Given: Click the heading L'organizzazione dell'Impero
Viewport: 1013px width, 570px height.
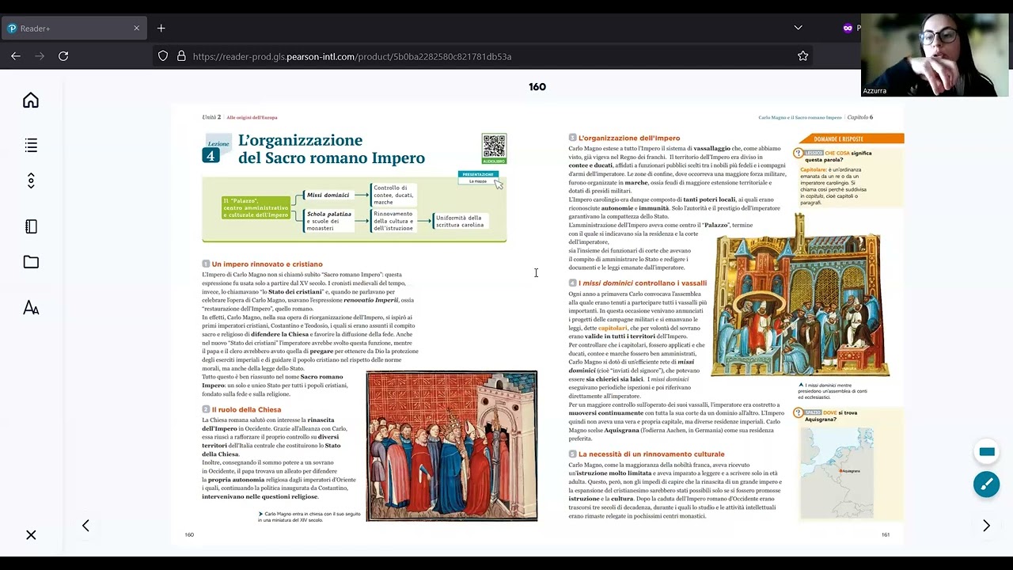Looking at the screenshot, I should coord(629,138).
